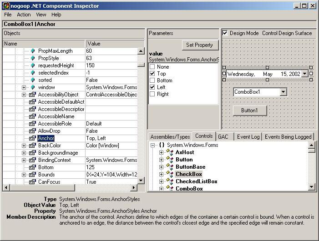Click the class icon beside ButtonBase
319x241 pixels.
tap(170, 166)
